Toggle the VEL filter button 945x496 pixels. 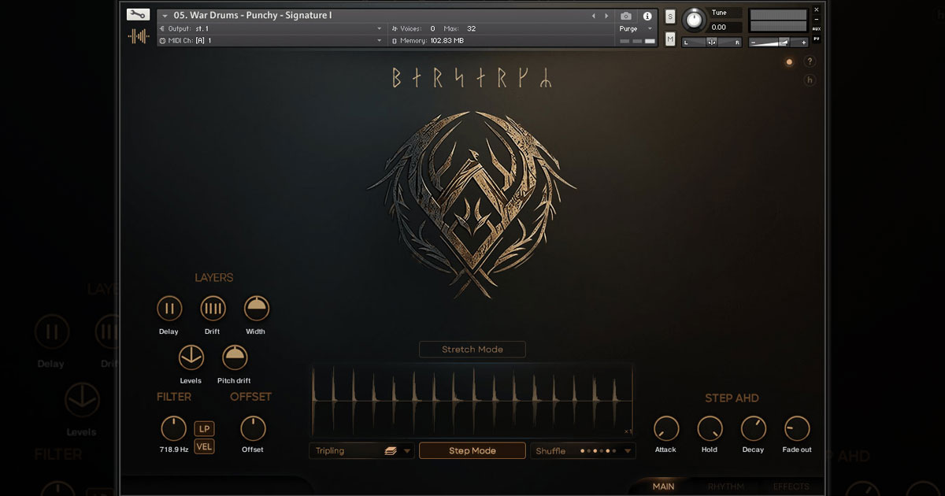coord(205,446)
